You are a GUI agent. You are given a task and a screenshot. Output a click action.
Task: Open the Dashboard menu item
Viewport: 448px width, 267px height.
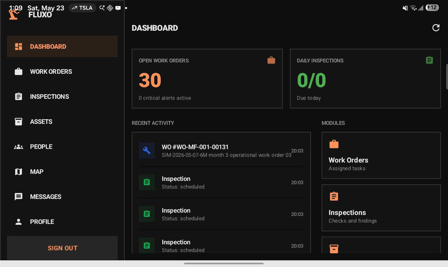click(62, 46)
